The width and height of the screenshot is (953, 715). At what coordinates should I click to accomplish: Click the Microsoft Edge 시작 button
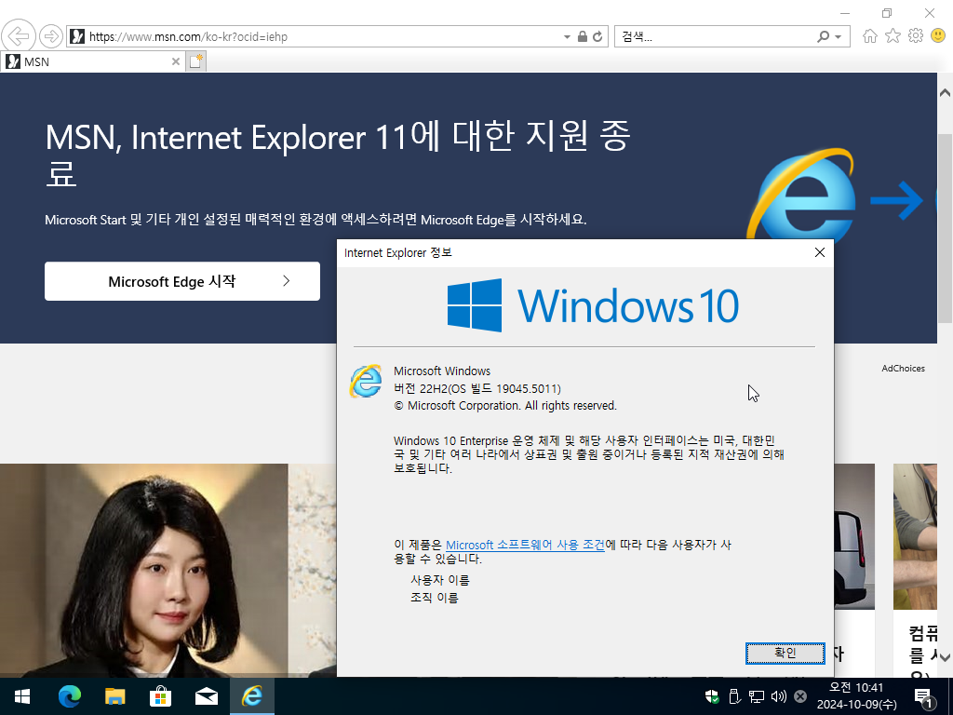point(182,281)
